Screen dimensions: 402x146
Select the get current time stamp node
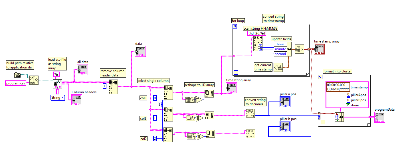point(278,67)
